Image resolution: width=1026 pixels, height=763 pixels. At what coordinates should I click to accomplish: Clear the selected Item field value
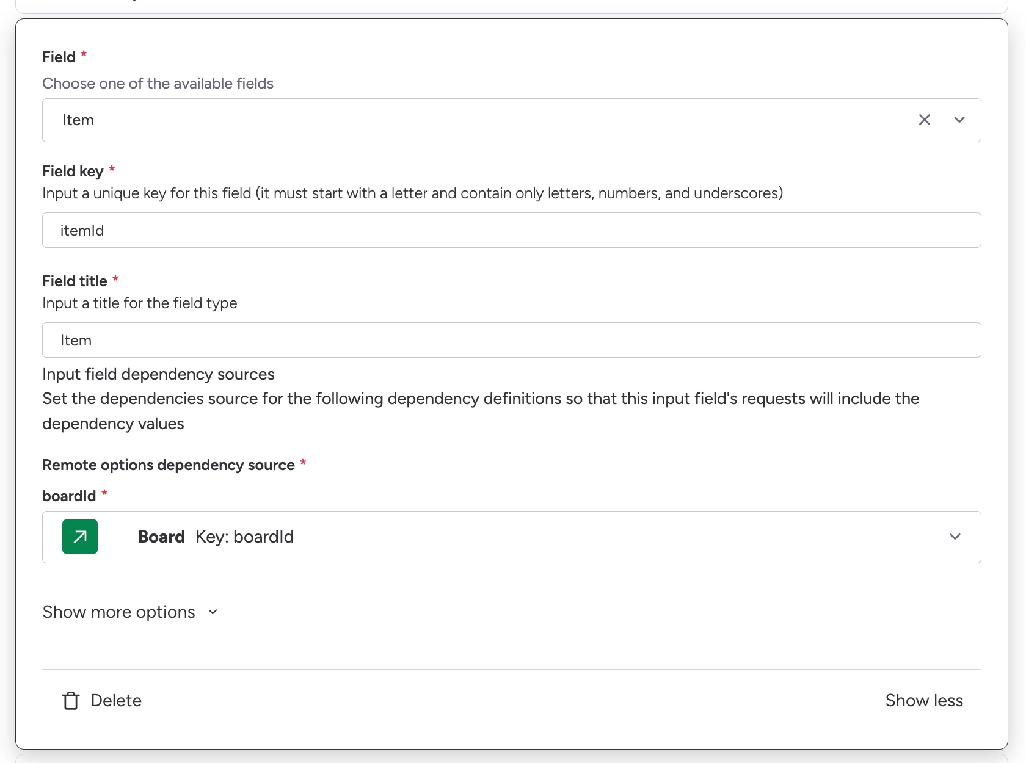tap(925, 120)
